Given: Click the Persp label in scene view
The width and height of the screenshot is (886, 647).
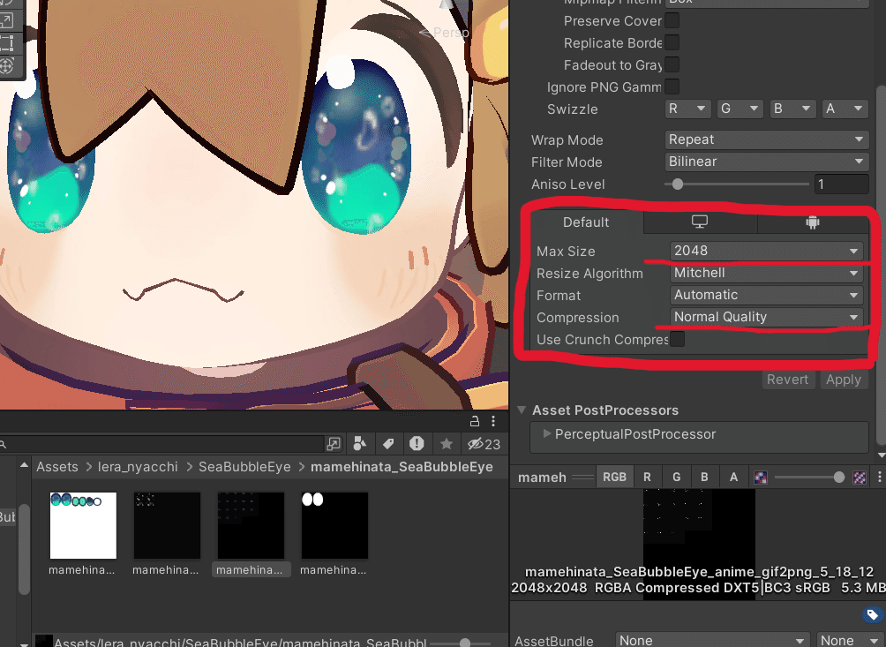Looking at the screenshot, I should pos(451,33).
